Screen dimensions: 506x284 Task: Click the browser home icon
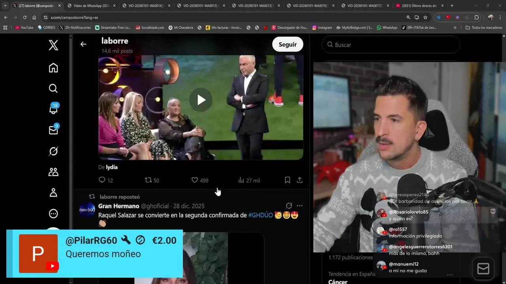[x=34, y=17]
